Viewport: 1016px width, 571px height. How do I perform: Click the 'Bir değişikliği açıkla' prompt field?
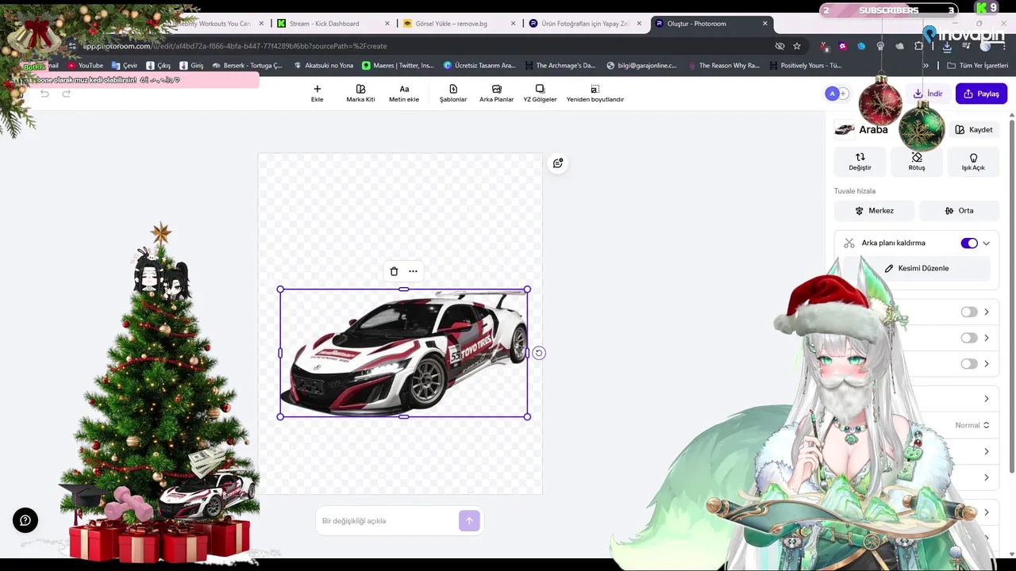pos(387,521)
